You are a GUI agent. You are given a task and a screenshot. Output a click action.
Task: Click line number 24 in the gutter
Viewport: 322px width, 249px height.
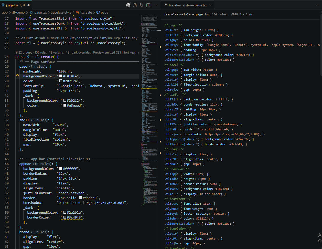7,57
